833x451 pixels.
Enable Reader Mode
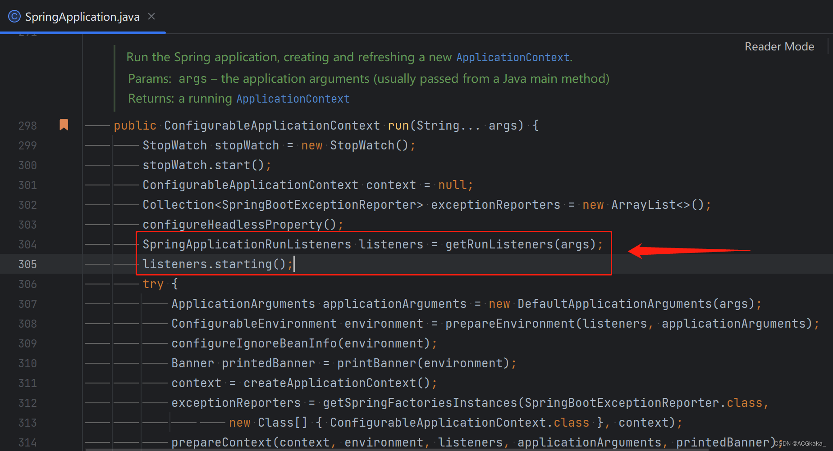pos(779,46)
